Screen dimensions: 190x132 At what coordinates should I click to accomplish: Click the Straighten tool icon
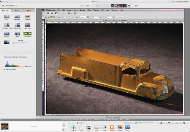(x=17, y=17)
